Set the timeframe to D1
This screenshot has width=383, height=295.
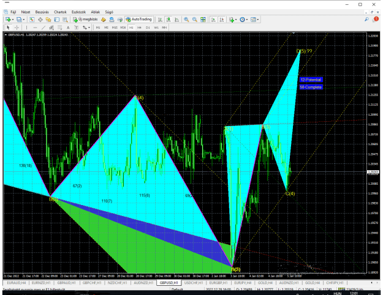[148, 28]
